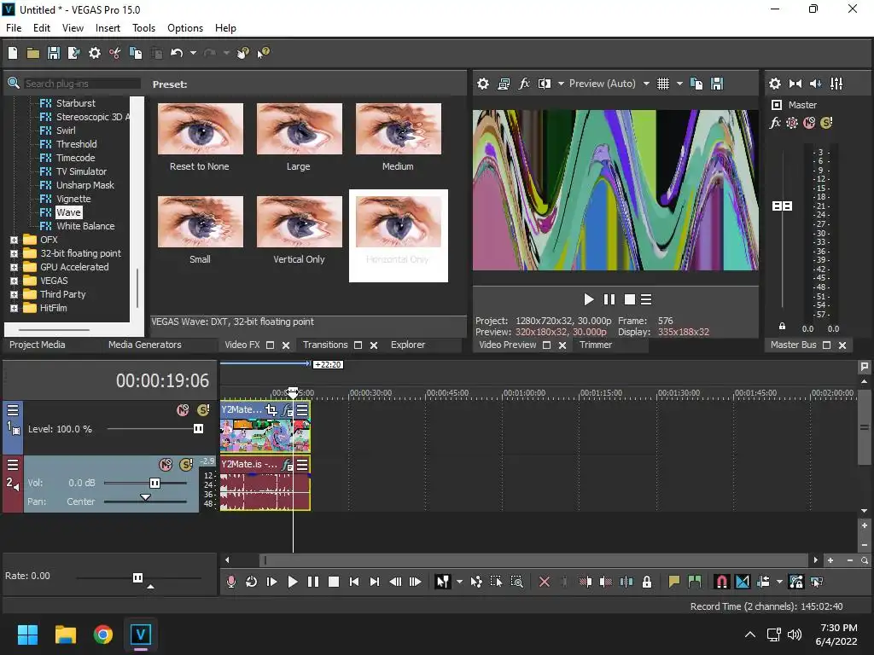This screenshot has height=655, width=874.
Task: Select the White Balance effect
Action: point(85,226)
